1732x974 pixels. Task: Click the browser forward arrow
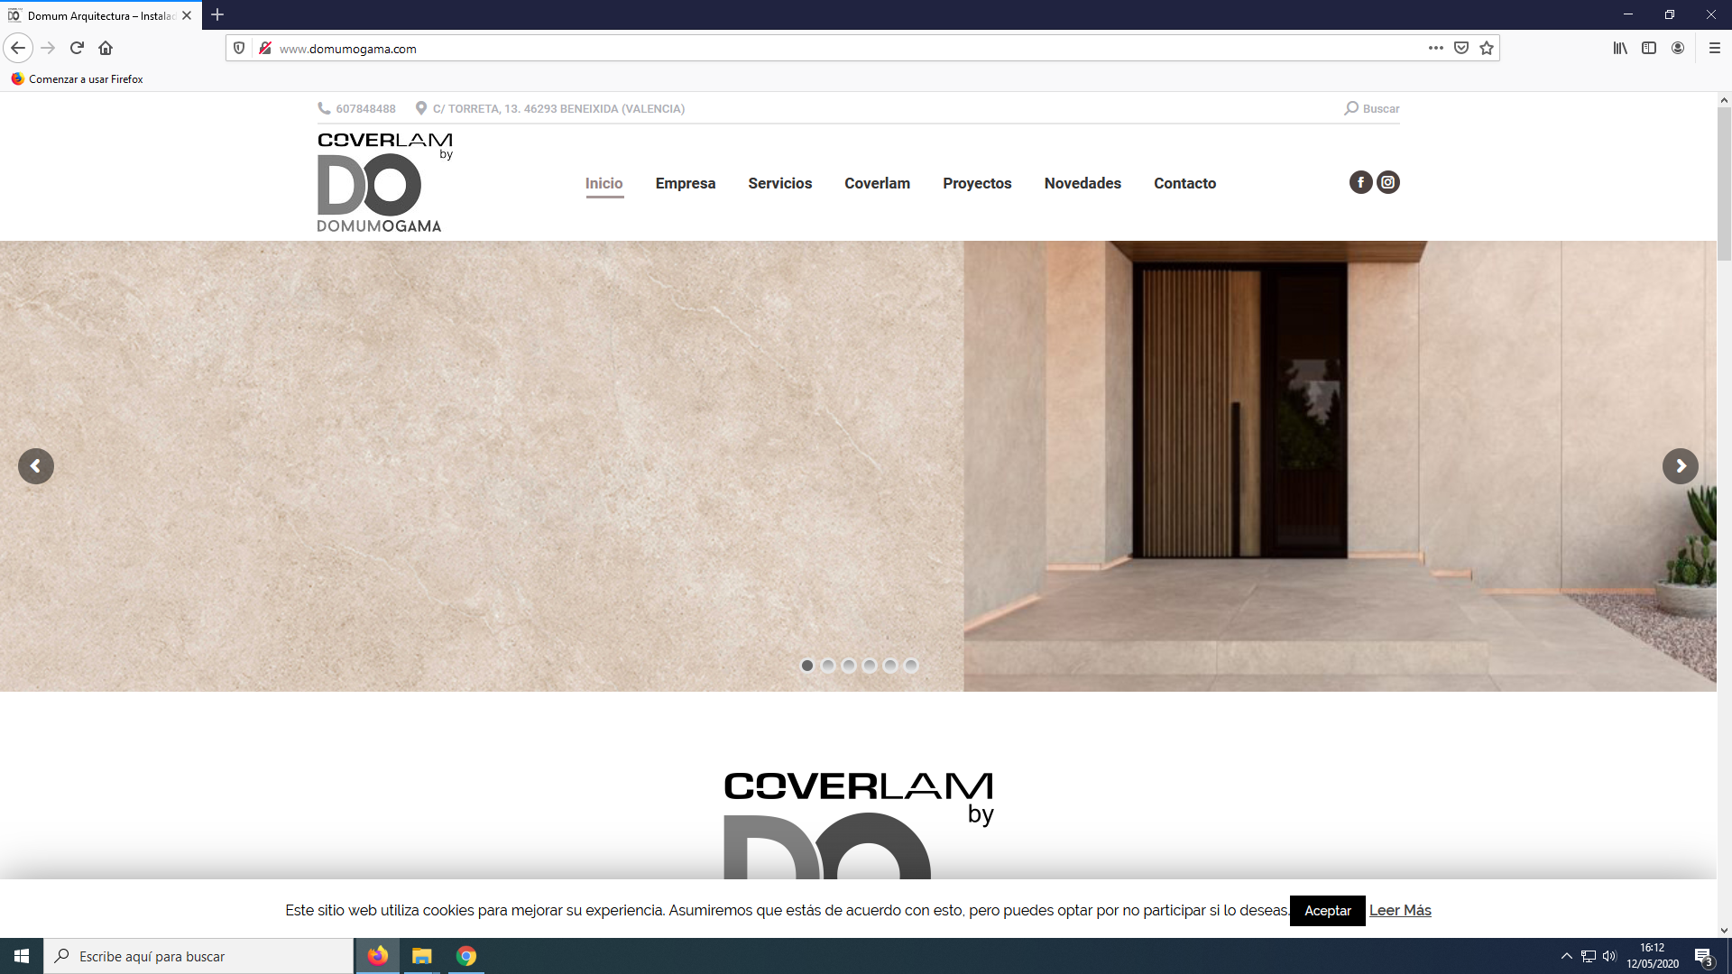(48, 48)
